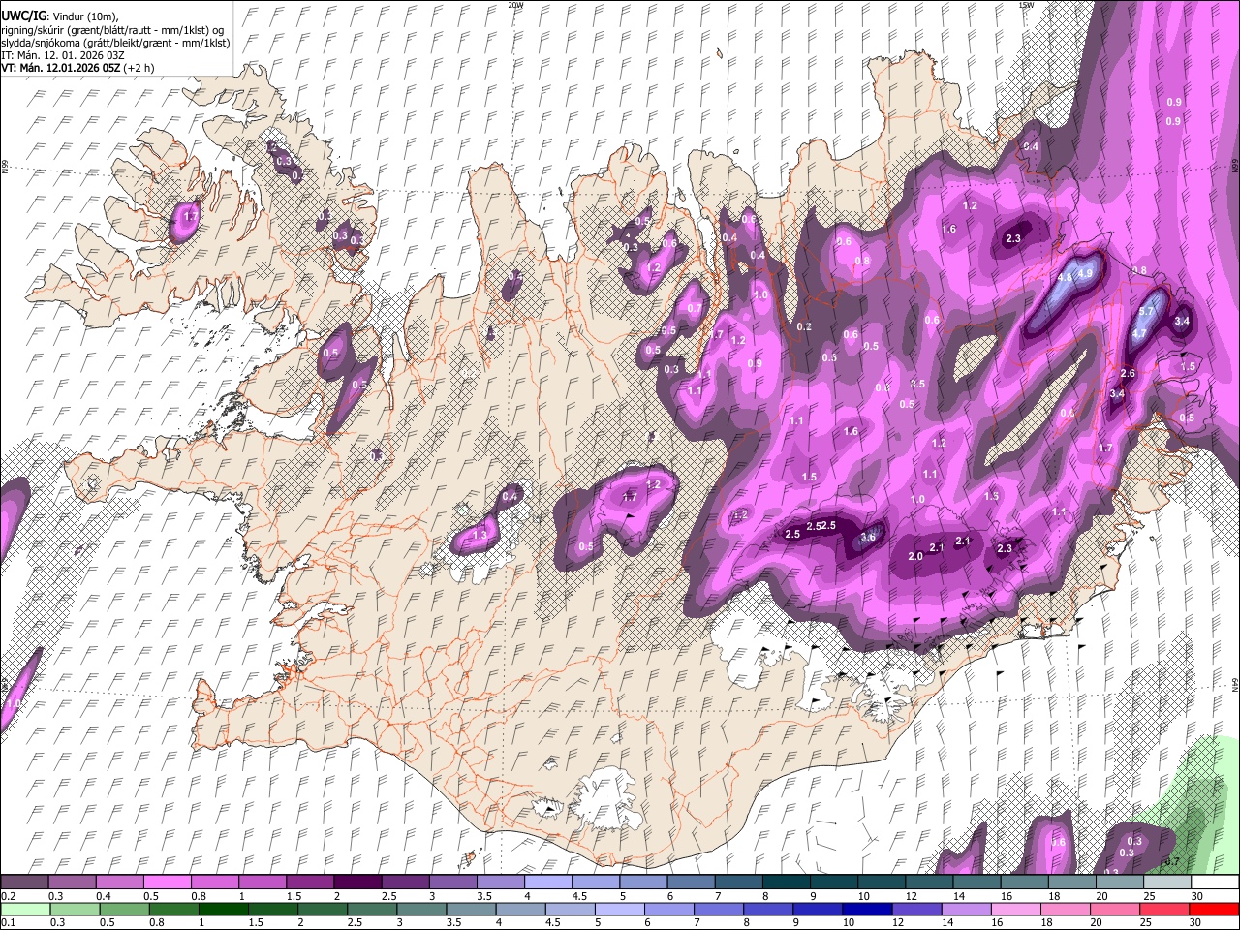Click the '30' label in upper legend row

click(x=1197, y=896)
